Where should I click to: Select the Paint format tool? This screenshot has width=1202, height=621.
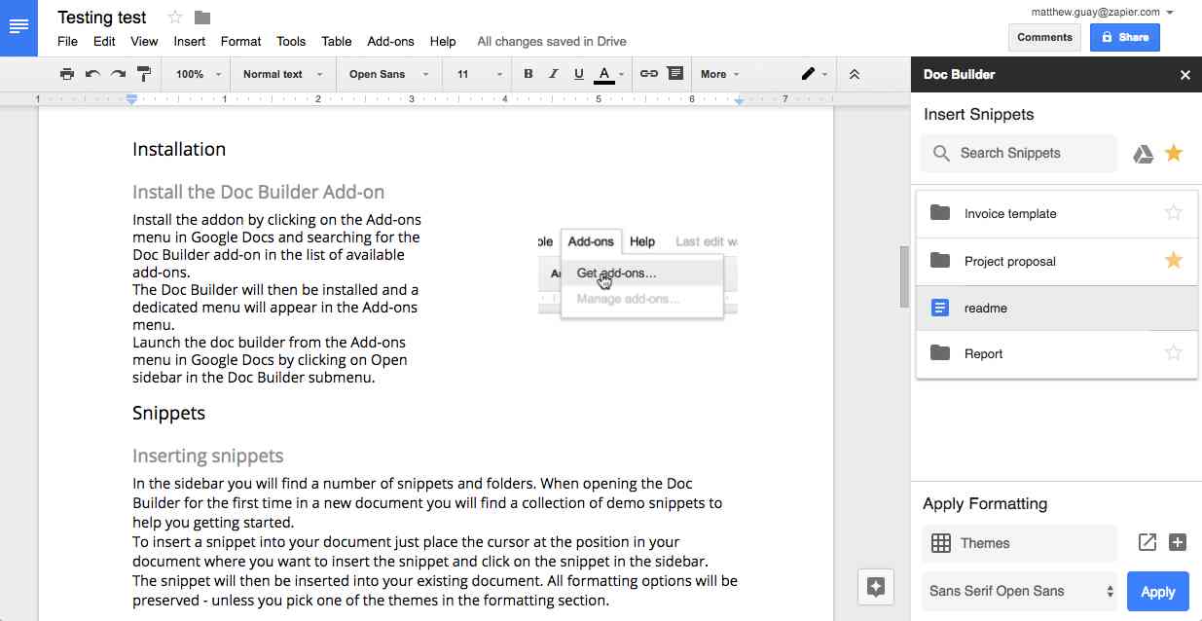pos(144,74)
